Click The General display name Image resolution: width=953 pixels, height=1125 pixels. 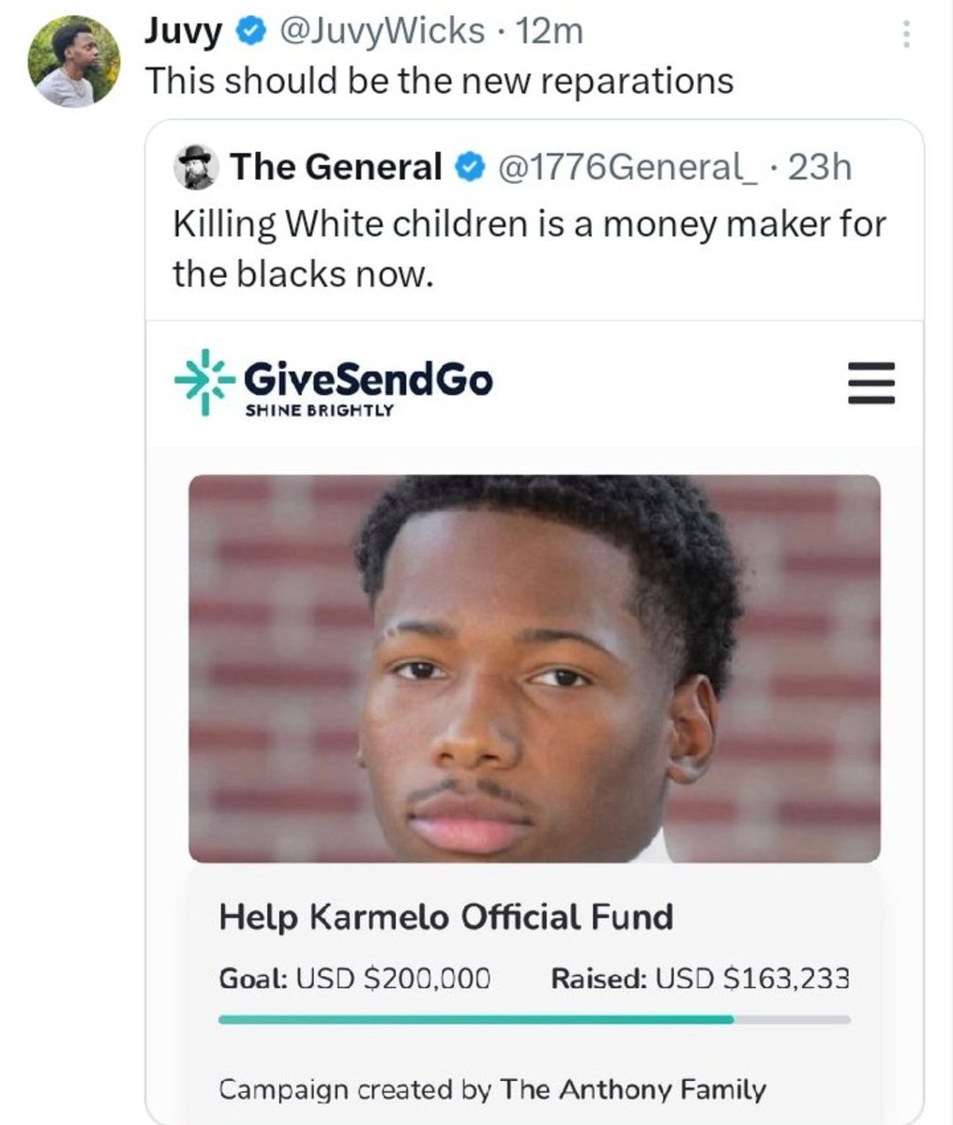(336, 167)
